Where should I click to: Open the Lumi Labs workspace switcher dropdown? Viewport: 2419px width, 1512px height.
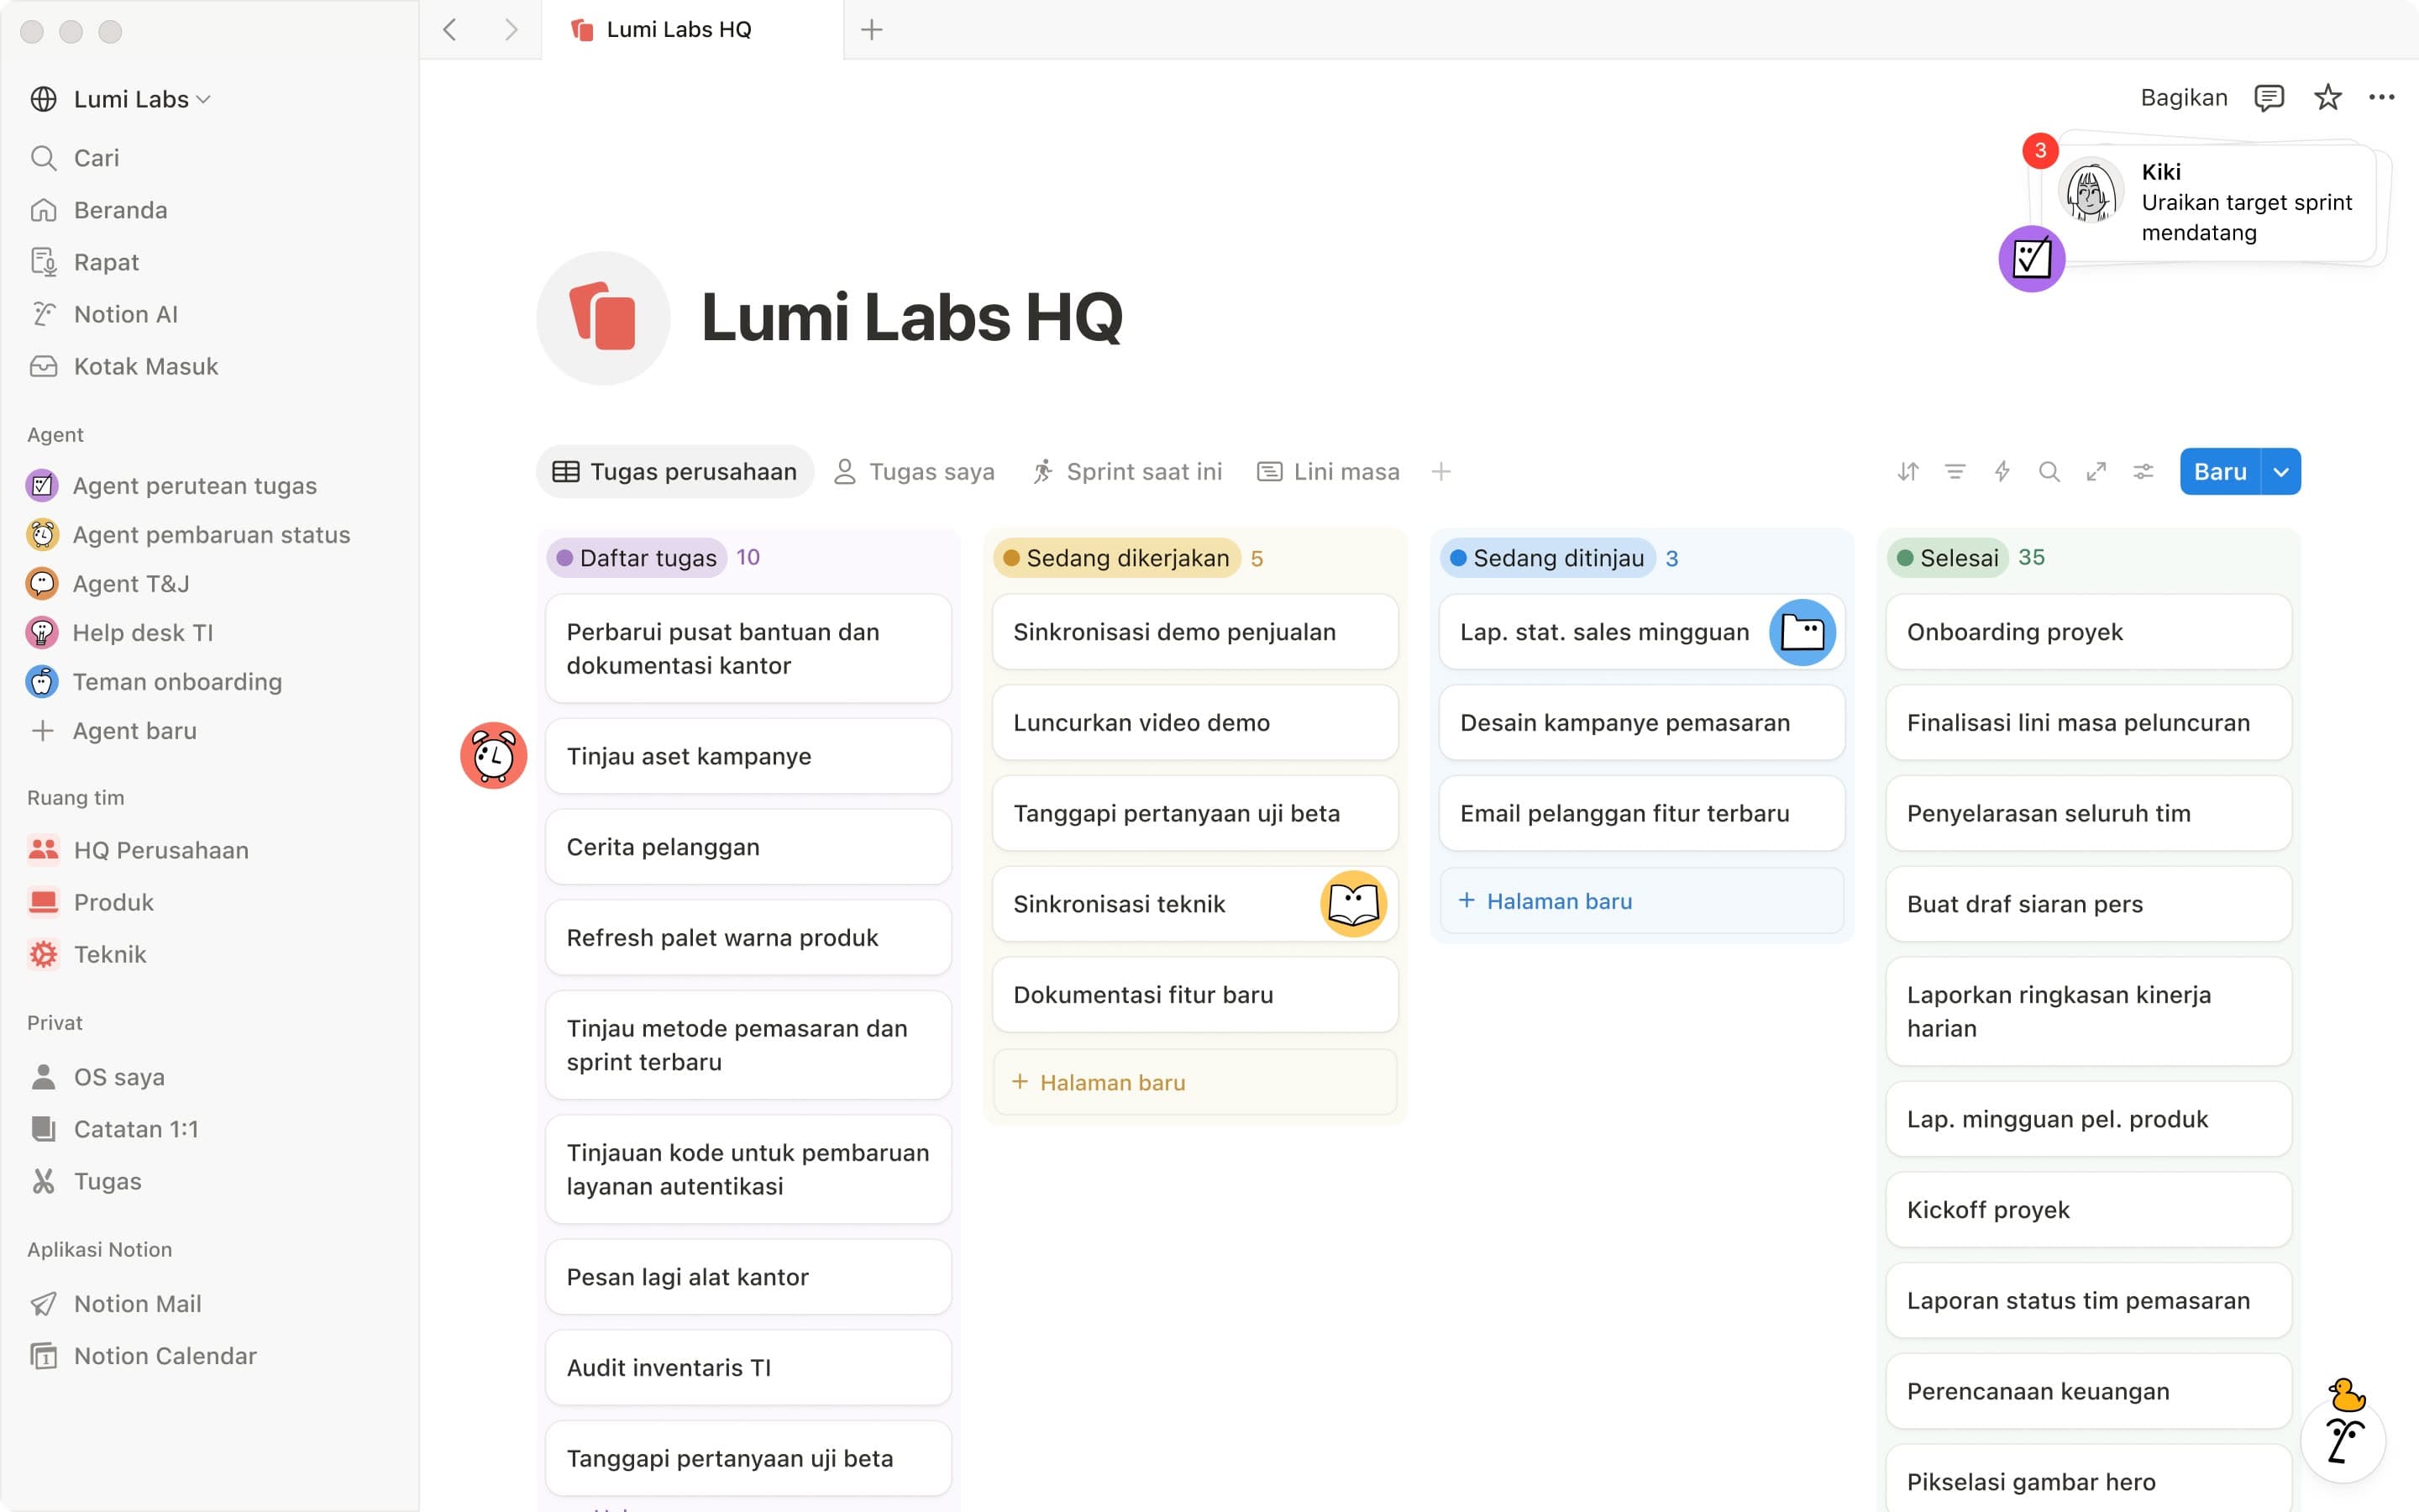[x=140, y=99]
